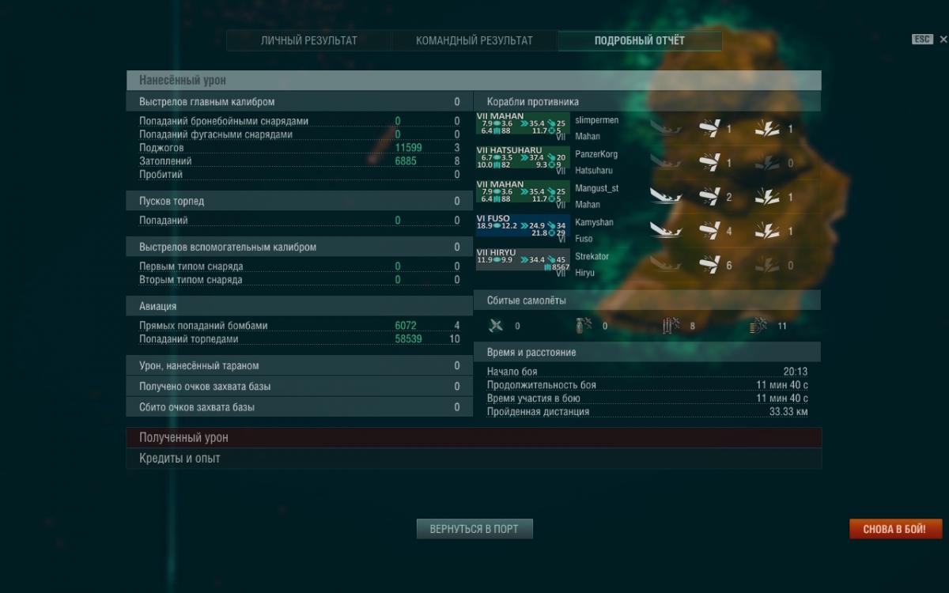Click the bomb hit icon in Strekator's row
949x593 pixels.
[710, 265]
